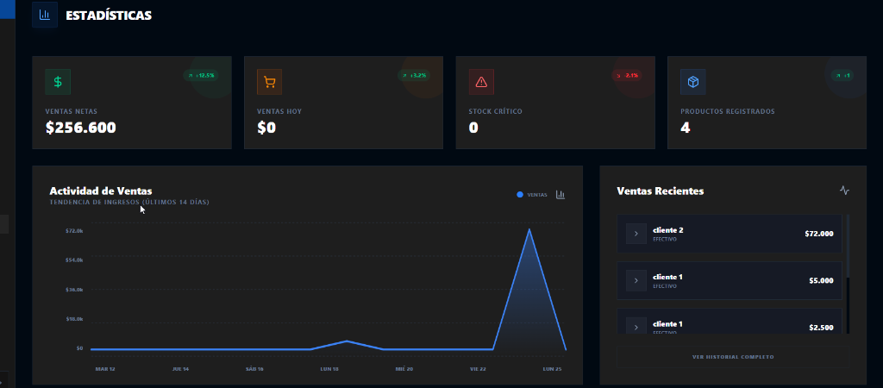Click the bar chart icon beside Ventas legend

click(560, 195)
